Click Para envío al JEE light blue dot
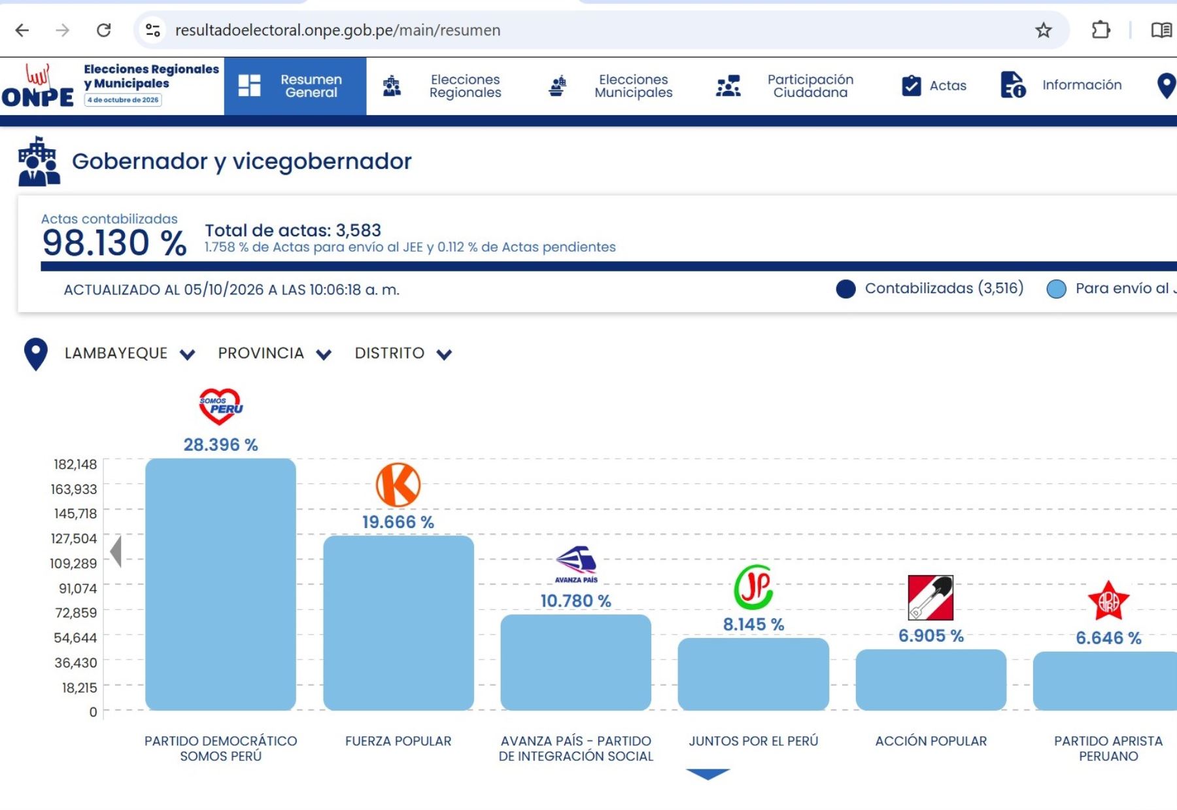Image resolution: width=1177 pixels, height=810 pixels. coord(1056,289)
